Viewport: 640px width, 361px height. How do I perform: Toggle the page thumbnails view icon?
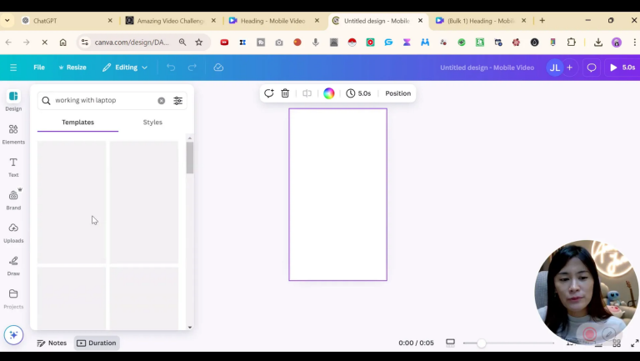450,343
